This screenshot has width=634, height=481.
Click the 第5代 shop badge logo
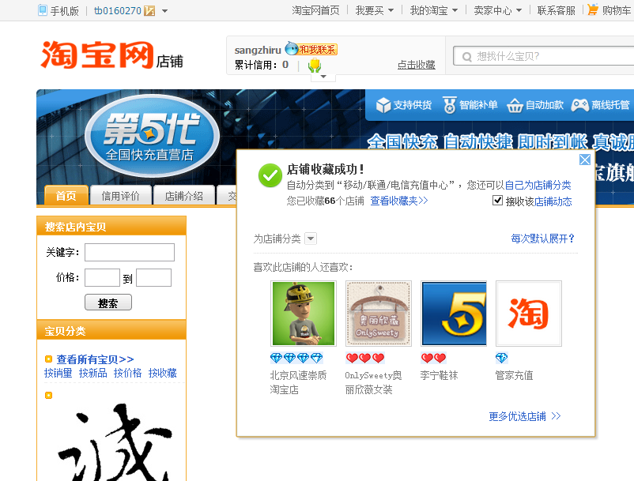[x=152, y=136]
